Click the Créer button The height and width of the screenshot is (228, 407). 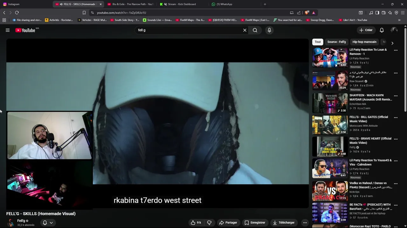(x=366, y=30)
